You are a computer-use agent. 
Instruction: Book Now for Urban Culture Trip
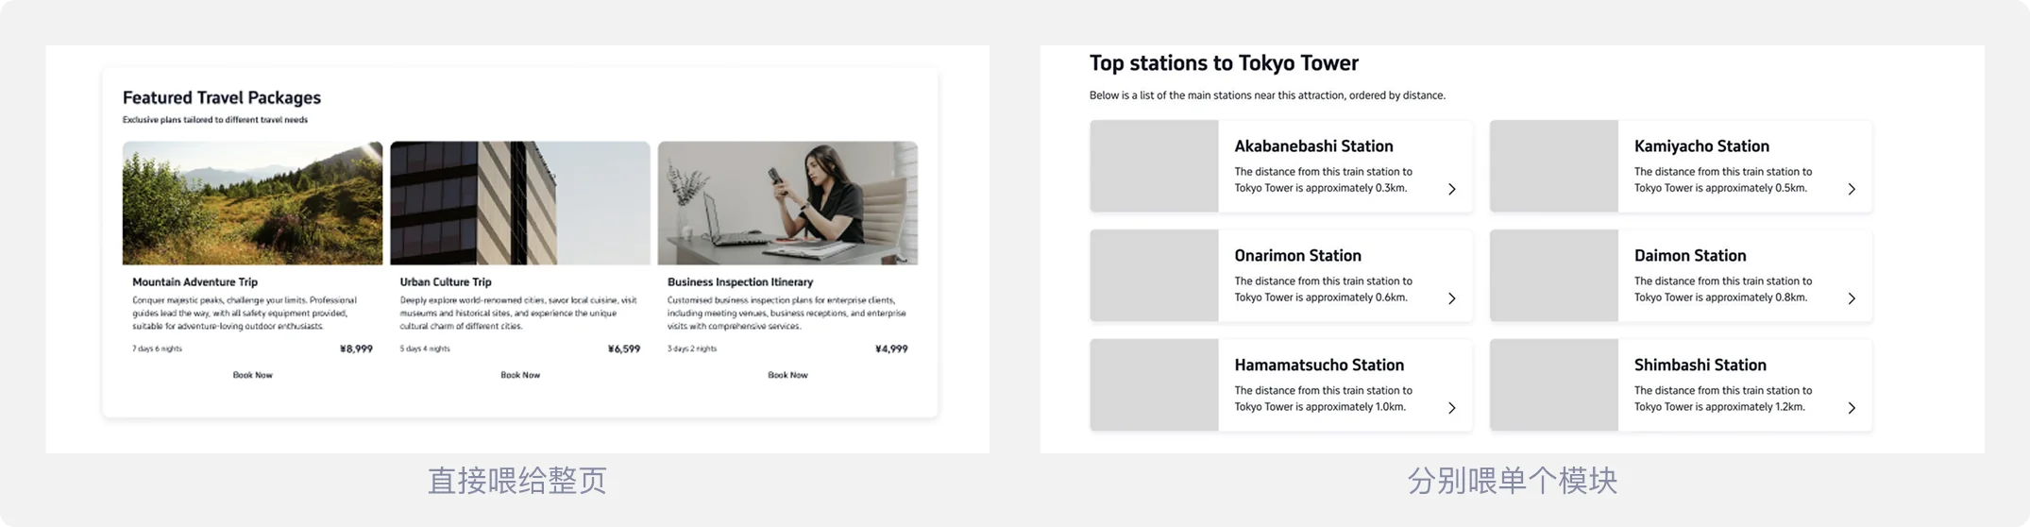(x=520, y=375)
